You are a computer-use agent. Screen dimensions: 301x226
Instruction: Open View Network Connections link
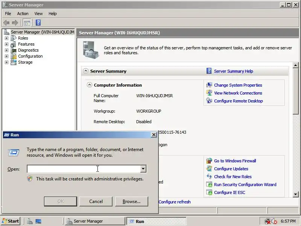pos(238,93)
